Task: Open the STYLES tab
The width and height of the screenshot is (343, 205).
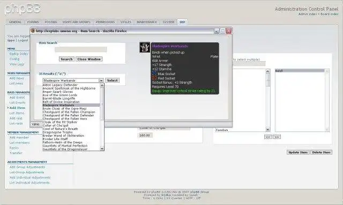Action: (x=126, y=22)
